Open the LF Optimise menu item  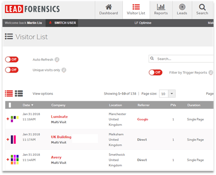tap(143, 23)
